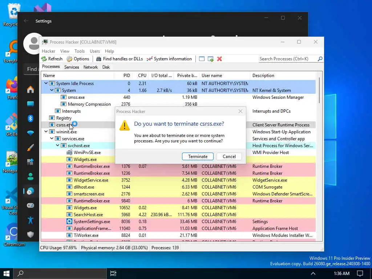This screenshot has width=372, height=279.
Task: Open Find handles or DLLs
Action: click(119, 59)
